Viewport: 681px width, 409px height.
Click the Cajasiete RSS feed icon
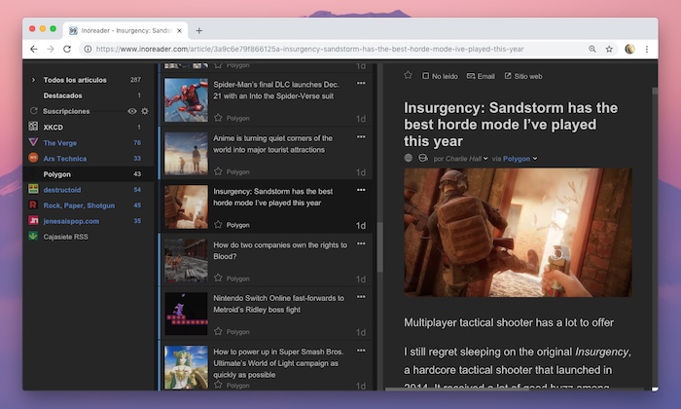pyautogui.click(x=33, y=236)
